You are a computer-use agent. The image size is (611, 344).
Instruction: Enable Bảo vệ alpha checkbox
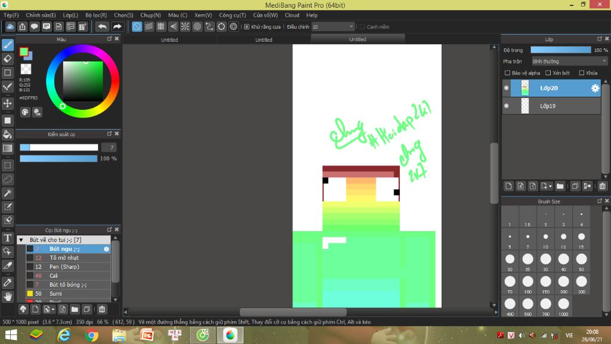(x=507, y=73)
